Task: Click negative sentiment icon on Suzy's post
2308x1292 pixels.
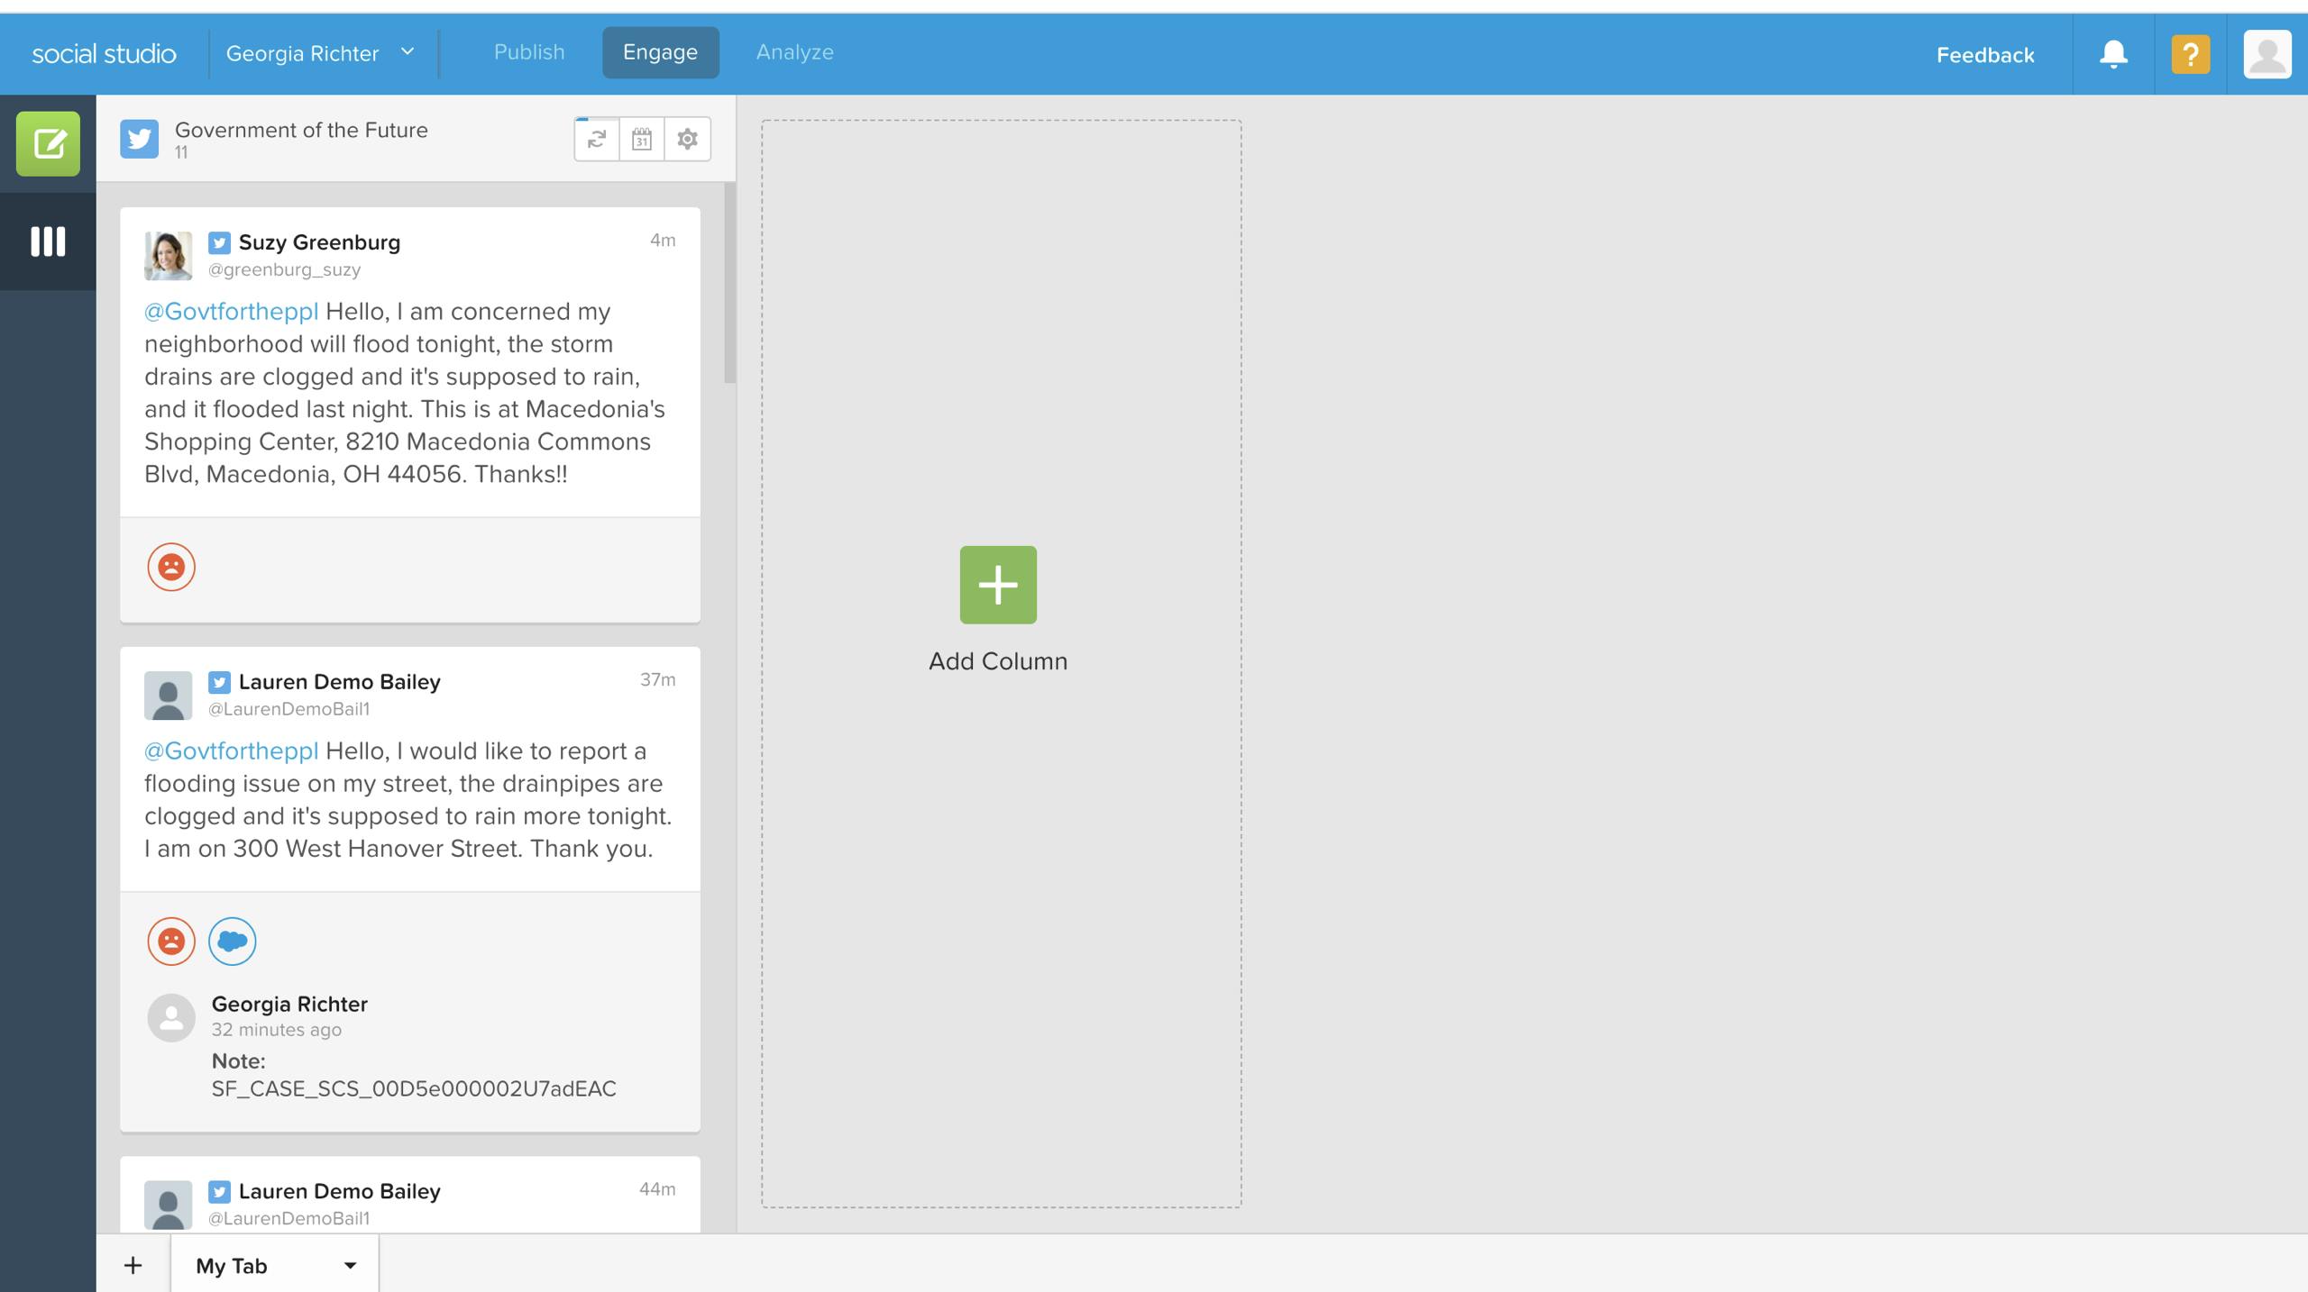Action: (x=171, y=567)
